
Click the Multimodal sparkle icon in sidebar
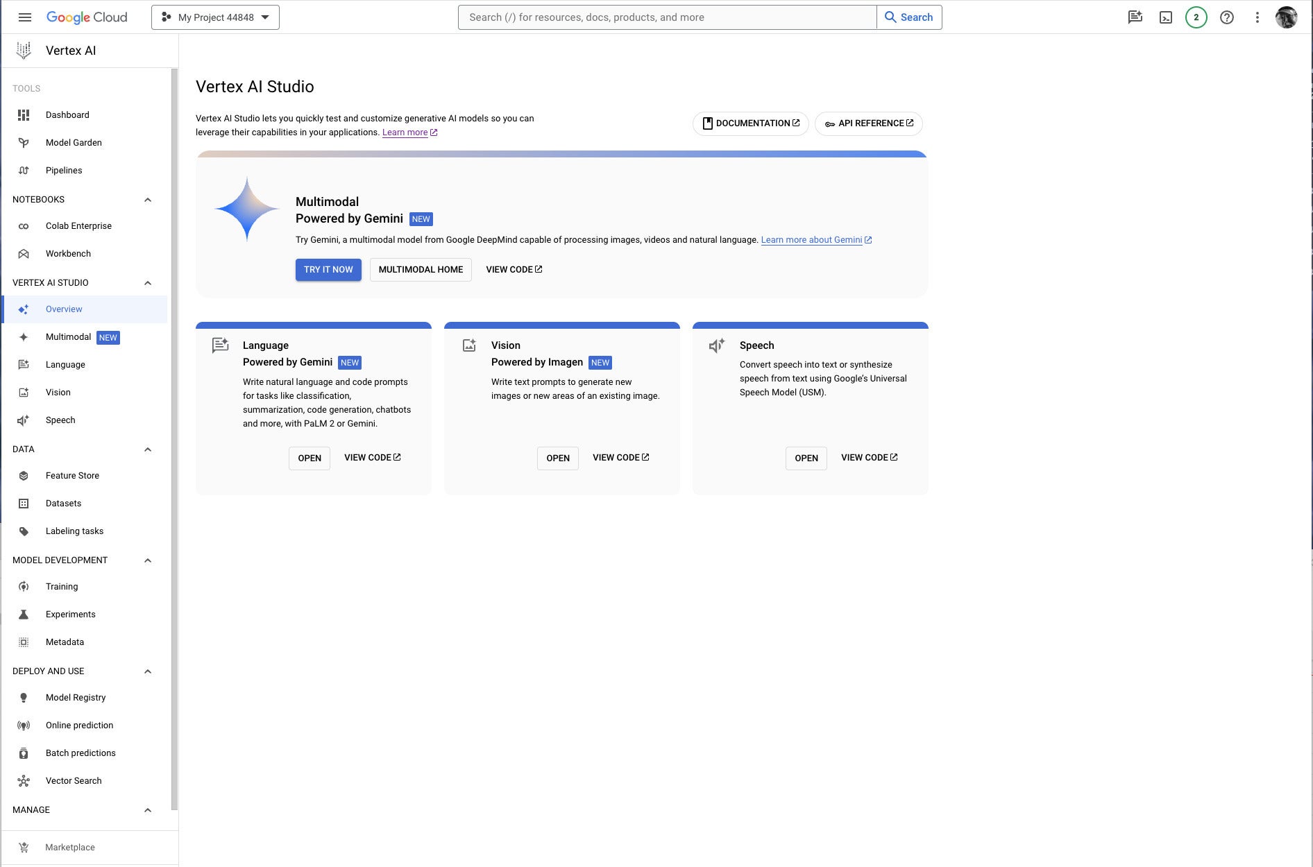pos(24,337)
